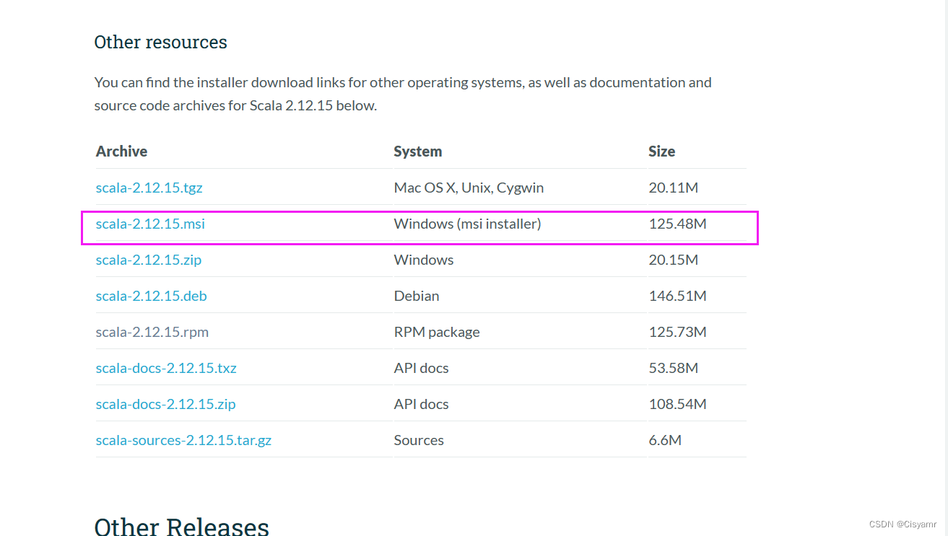Image resolution: width=948 pixels, height=536 pixels.
Task: Click the scala-2.12.15.rpm package link
Action: [x=152, y=332]
